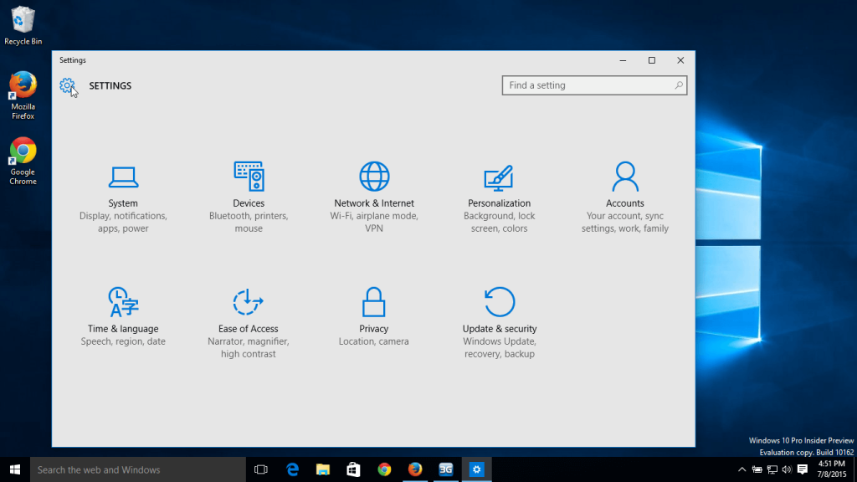Image resolution: width=857 pixels, height=482 pixels.
Task: Open Ease of Access settings
Action: point(248,324)
